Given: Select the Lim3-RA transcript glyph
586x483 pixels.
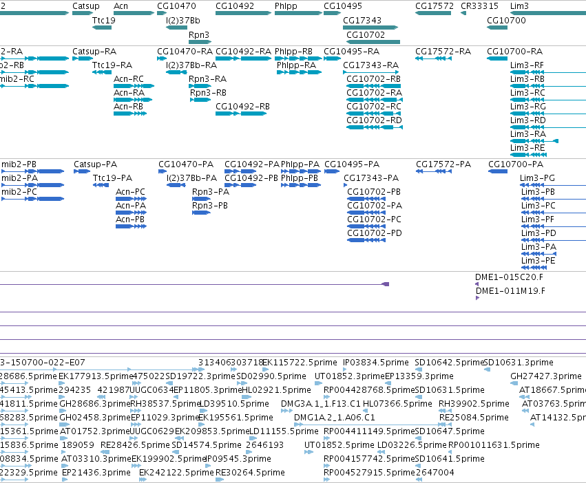Looking at the screenshot, I should click(x=534, y=141).
